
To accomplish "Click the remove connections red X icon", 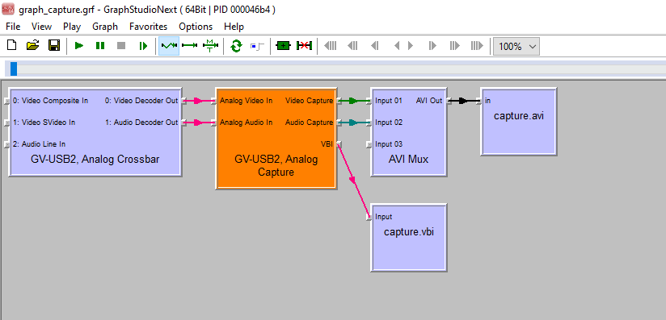I will click(x=304, y=46).
